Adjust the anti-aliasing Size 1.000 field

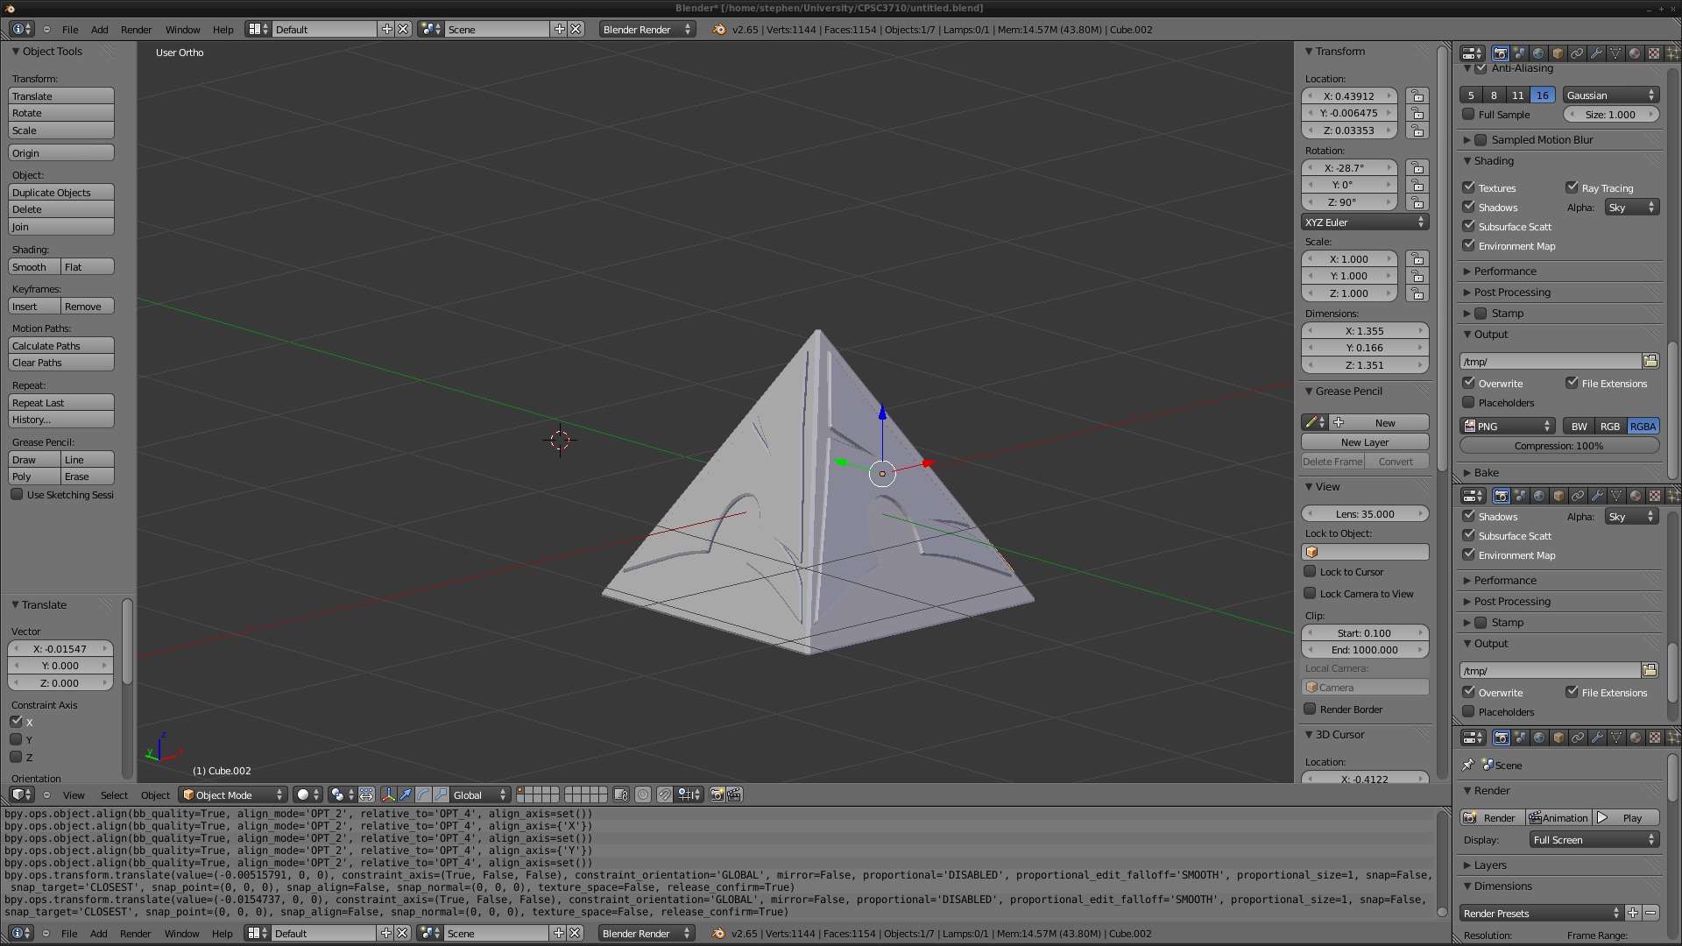coord(1610,114)
